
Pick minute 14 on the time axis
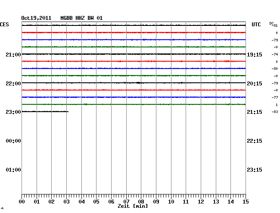tap(230, 201)
